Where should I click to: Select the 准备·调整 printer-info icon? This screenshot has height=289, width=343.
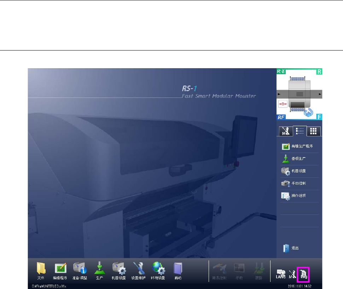point(80,271)
